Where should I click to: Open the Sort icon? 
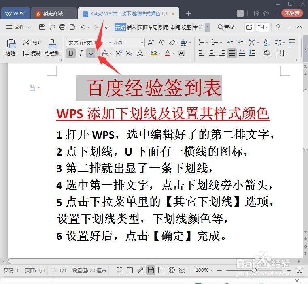click(x=267, y=43)
